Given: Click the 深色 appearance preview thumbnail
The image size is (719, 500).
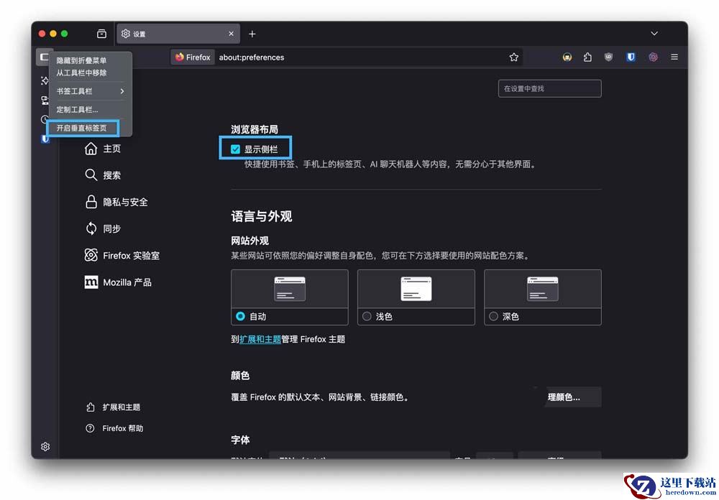Looking at the screenshot, I should 542,289.
